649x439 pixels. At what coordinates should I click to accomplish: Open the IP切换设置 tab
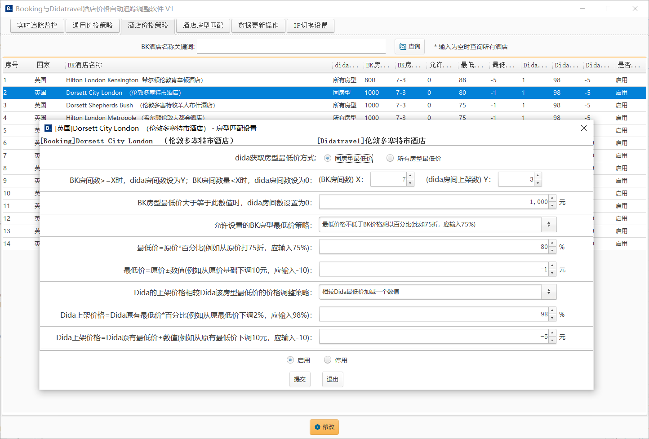311,26
